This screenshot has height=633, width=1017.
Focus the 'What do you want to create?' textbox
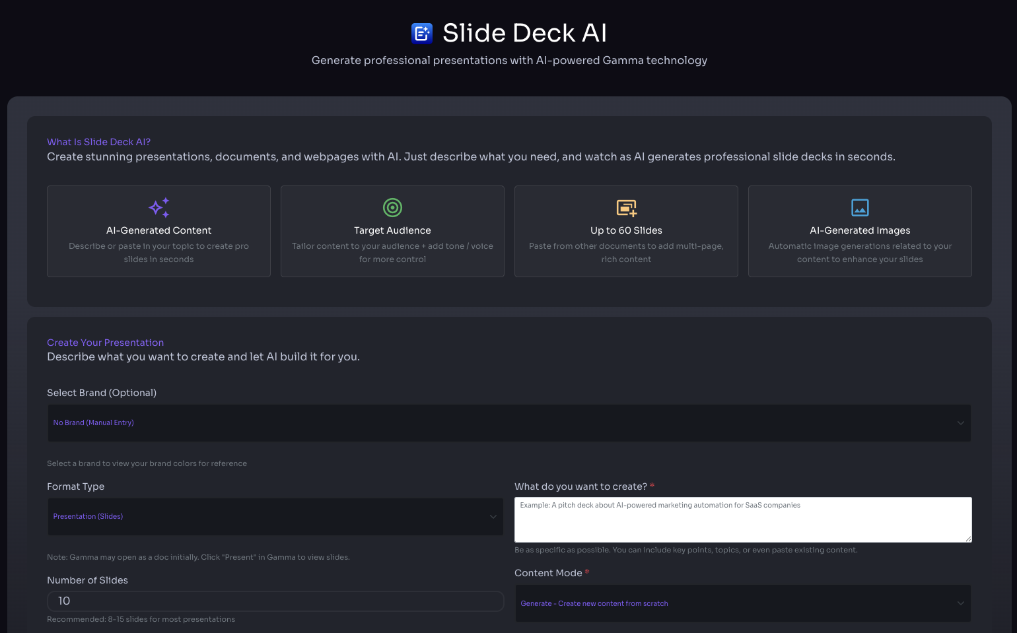742,520
